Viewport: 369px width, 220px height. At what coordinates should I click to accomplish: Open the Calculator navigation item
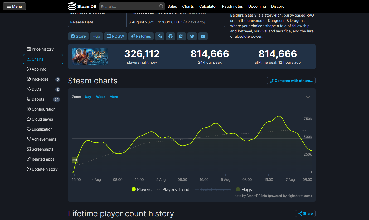point(208,6)
